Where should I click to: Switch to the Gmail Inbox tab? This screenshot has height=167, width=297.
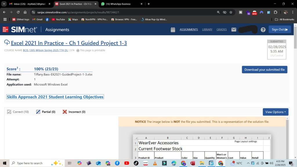[x=30, y=4]
